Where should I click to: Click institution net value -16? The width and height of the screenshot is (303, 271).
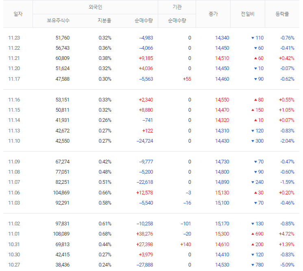click(187, 203)
